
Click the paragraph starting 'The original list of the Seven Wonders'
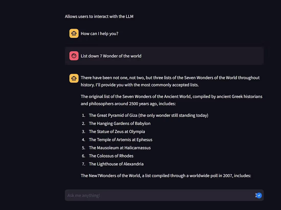click(172, 100)
